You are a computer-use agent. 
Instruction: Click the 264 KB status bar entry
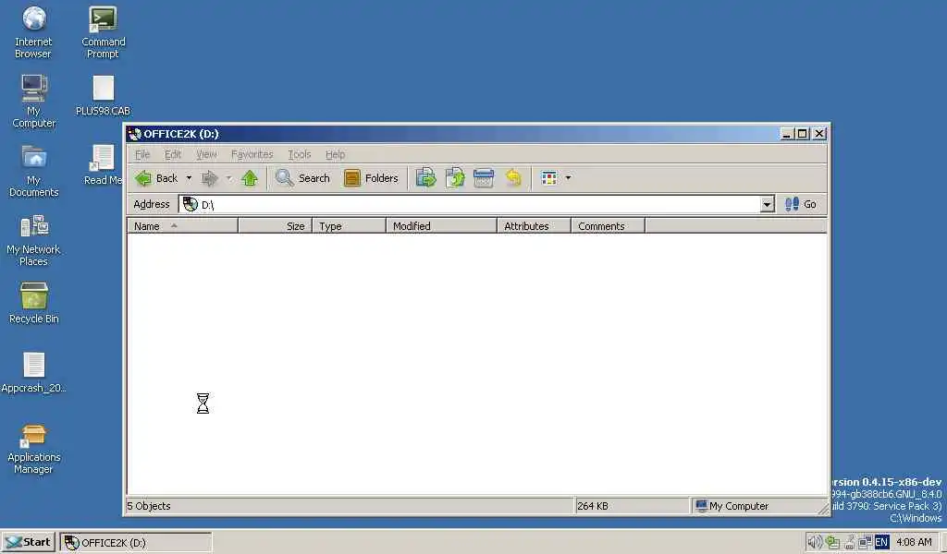pos(593,506)
